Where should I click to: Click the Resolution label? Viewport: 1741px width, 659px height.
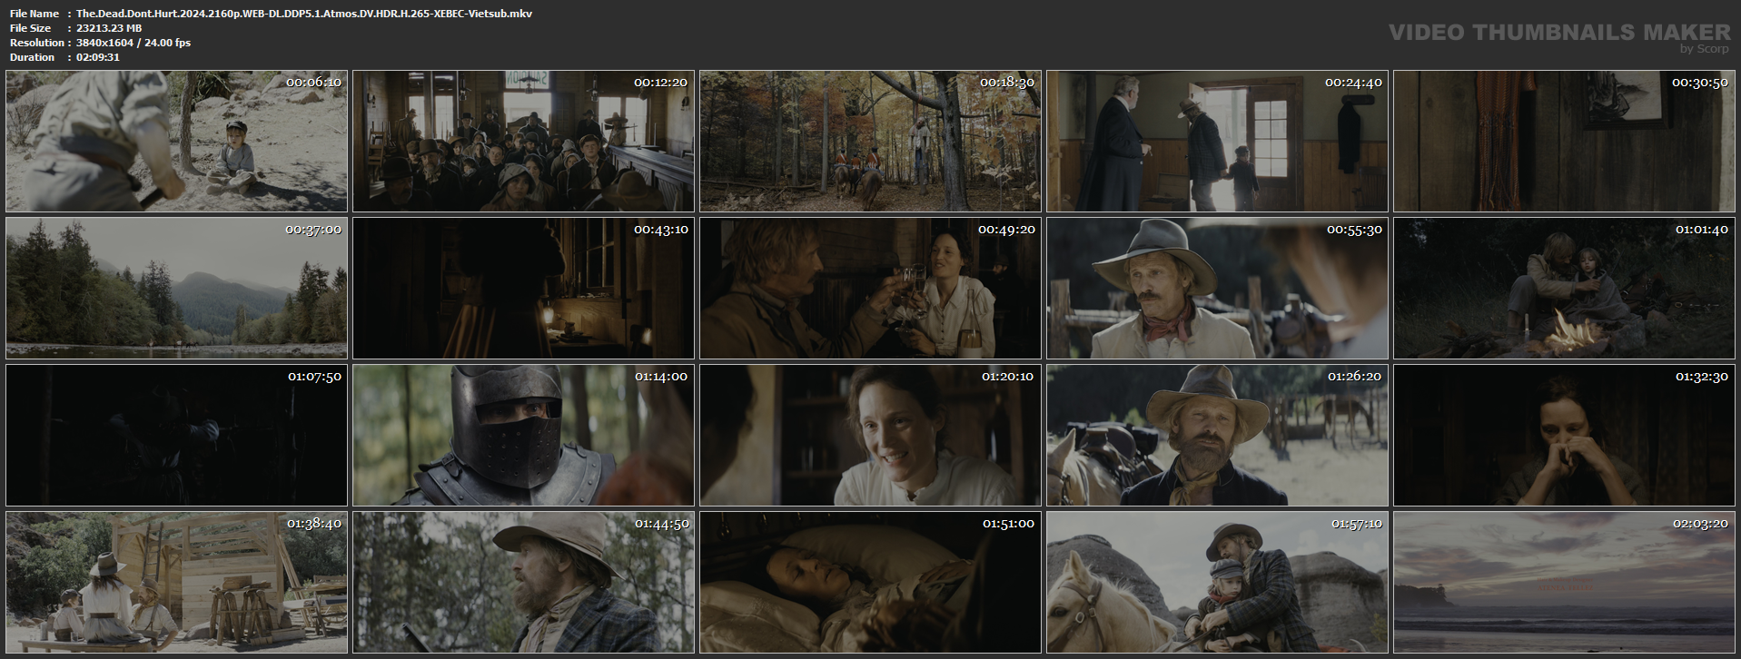[37, 43]
